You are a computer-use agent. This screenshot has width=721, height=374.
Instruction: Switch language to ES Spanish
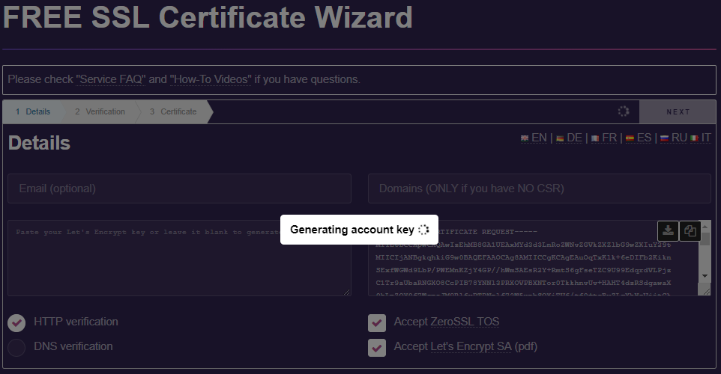[x=639, y=138]
